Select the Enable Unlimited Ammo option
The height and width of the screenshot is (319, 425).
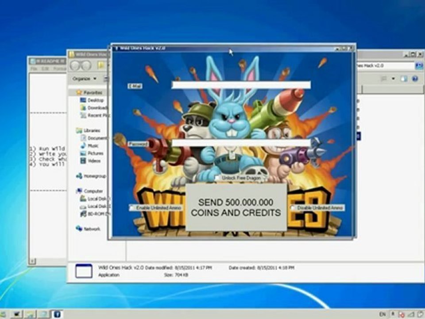pos(132,208)
